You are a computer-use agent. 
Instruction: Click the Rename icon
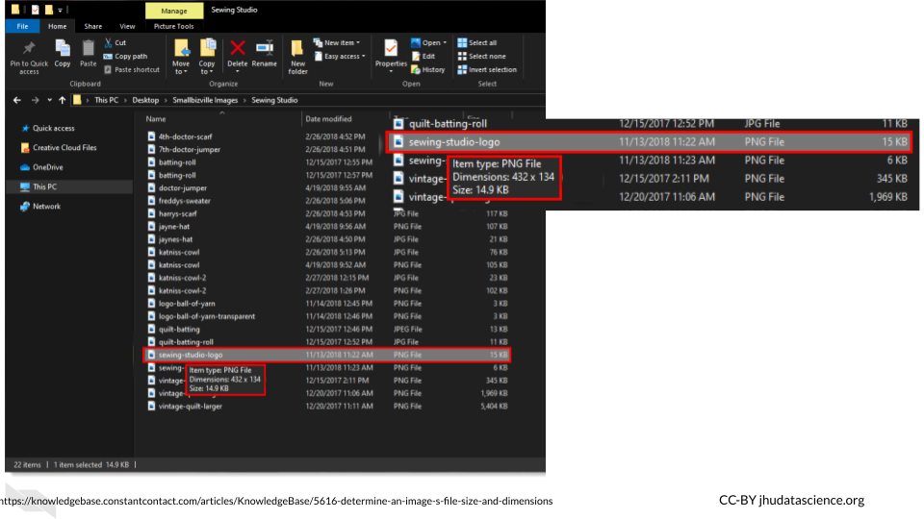265,48
